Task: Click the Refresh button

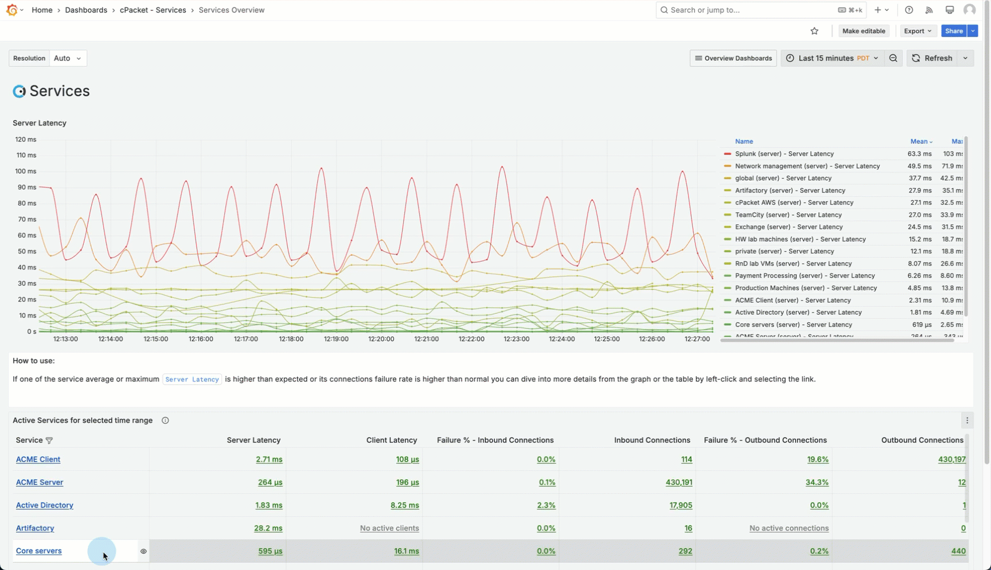Action: point(933,58)
